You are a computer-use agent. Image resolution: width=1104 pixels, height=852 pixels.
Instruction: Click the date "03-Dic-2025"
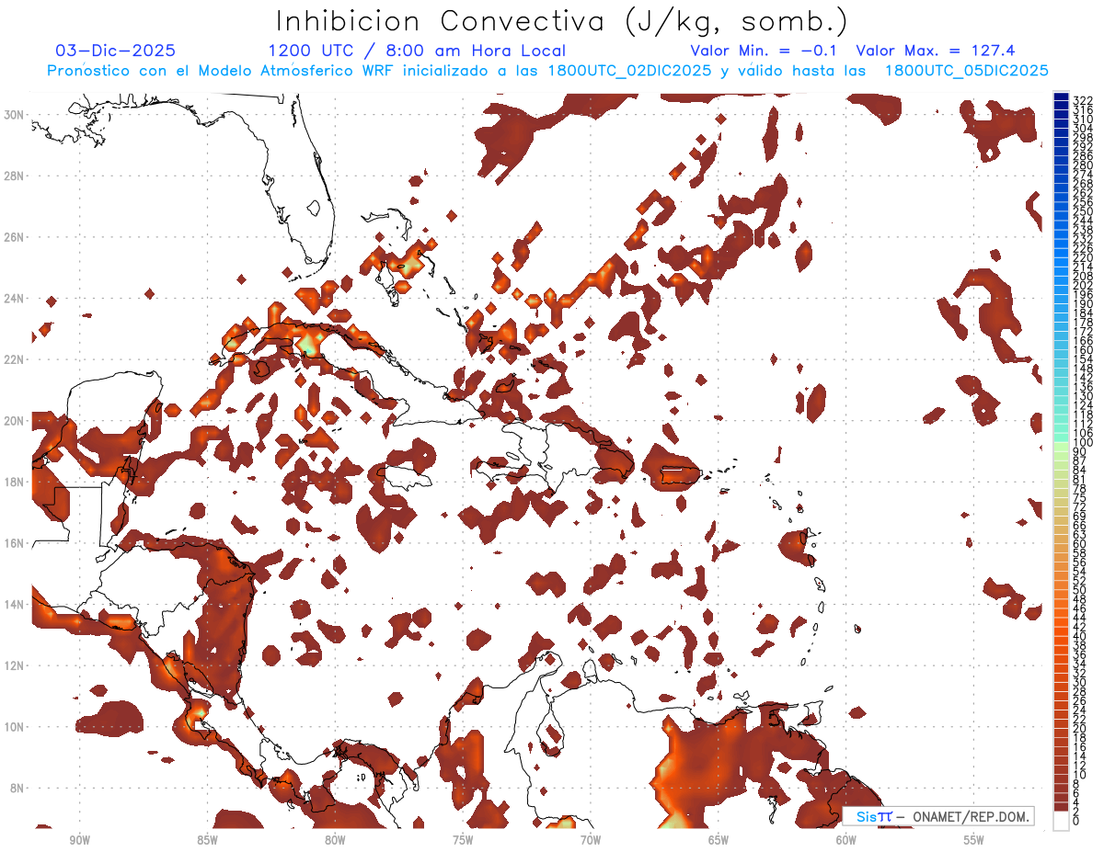click(115, 51)
